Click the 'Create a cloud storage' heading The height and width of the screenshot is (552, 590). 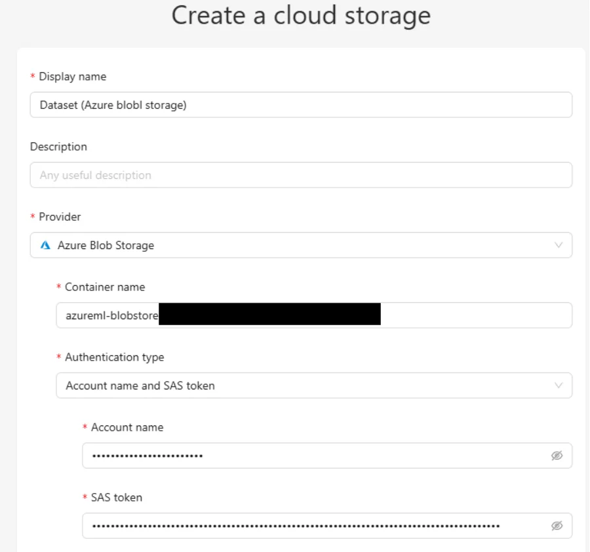click(x=301, y=16)
